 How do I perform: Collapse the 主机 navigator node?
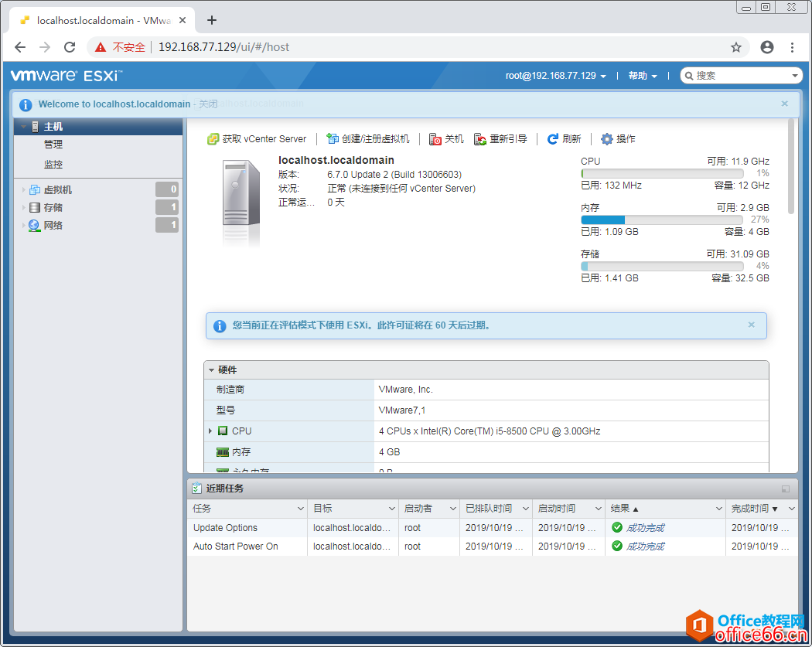tap(23, 126)
